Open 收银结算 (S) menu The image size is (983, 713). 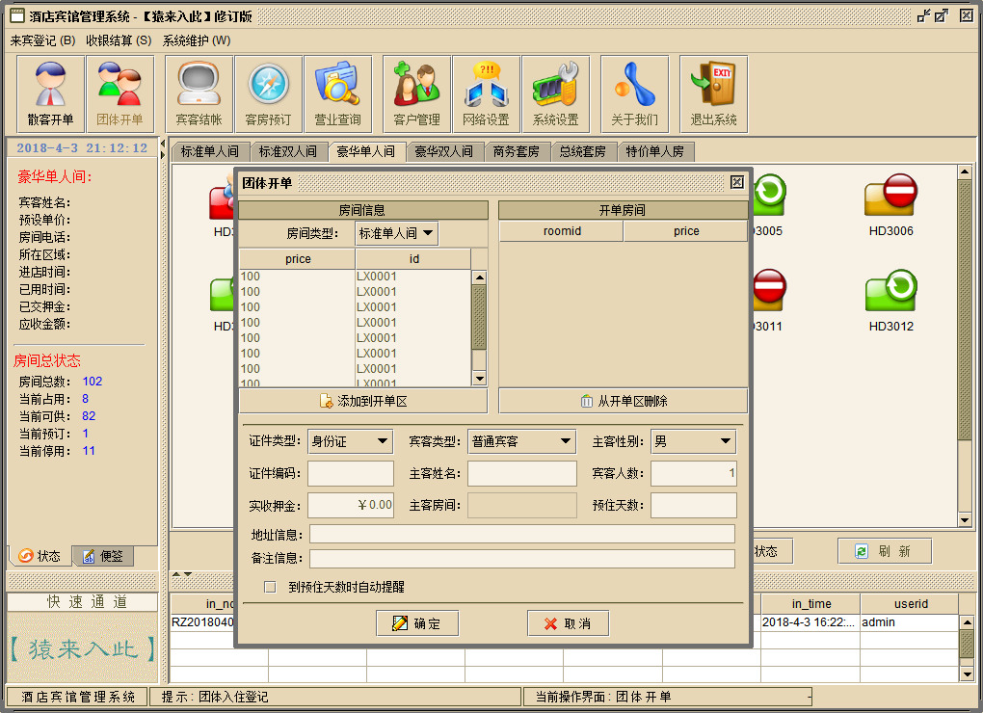click(x=119, y=40)
